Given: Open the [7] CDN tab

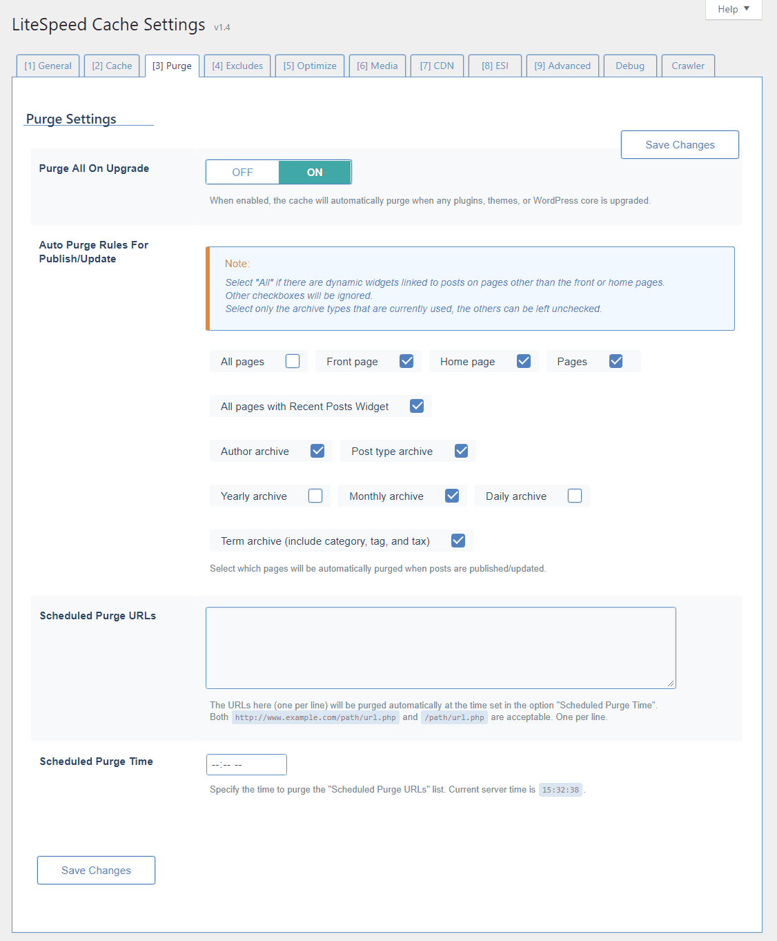Looking at the screenshot, I should pos(437,66).
